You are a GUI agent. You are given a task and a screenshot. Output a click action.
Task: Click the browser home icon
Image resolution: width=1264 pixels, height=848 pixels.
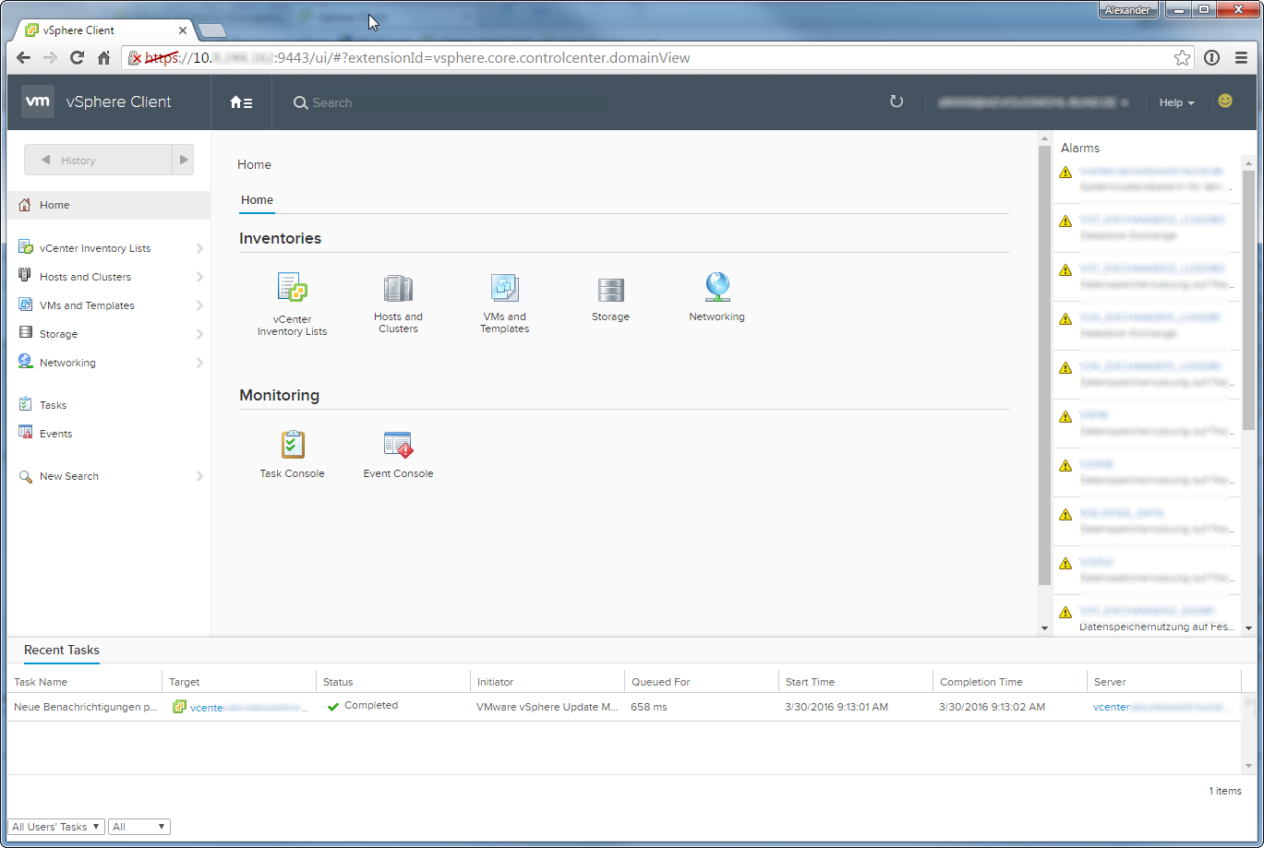(104, 57)
